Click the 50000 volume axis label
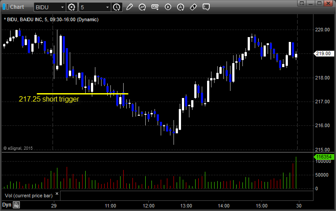 pyautogui.click(x=321, y=175)
